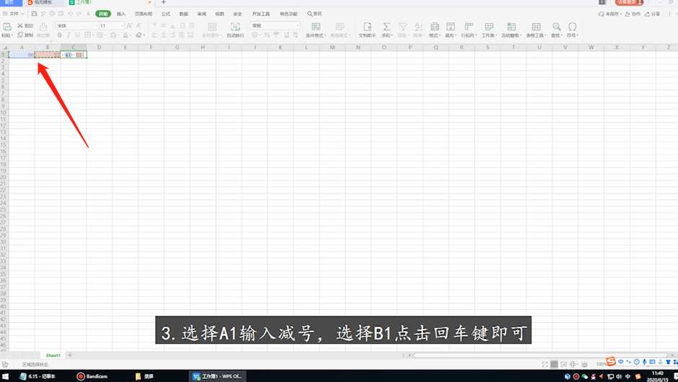Click the Unsaved status button (未保存)
This screenshot has height=382, width=678.
pyautogui.click(x=609, y=14)
